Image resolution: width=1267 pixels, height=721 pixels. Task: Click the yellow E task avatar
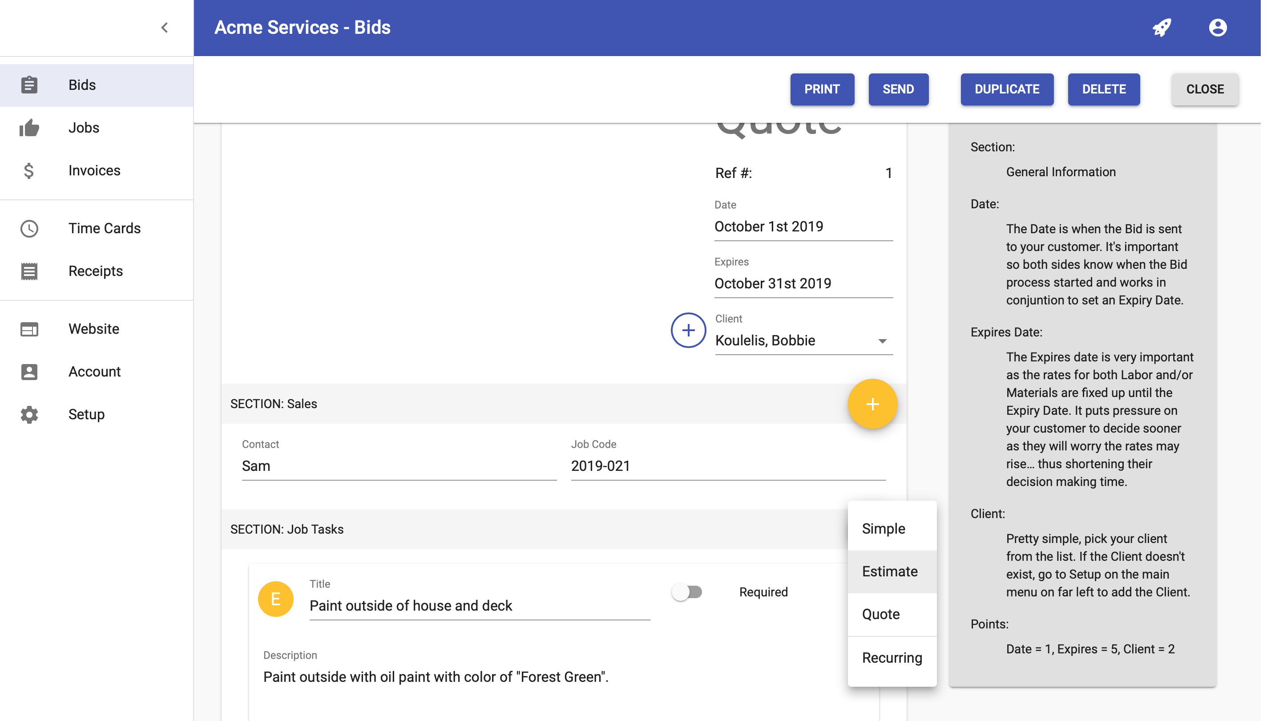coord(276,599)
